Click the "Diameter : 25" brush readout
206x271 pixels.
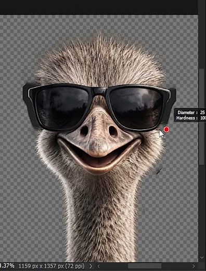[x=191, y=113]
